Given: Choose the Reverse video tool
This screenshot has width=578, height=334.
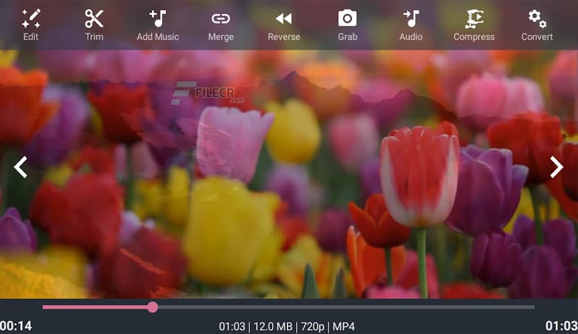Looking at the screenshot, I should [x=284, y=25].
